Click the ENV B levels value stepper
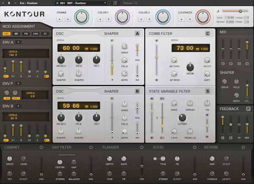This screenshot has width=254, height=184. [x=16, y=118]
